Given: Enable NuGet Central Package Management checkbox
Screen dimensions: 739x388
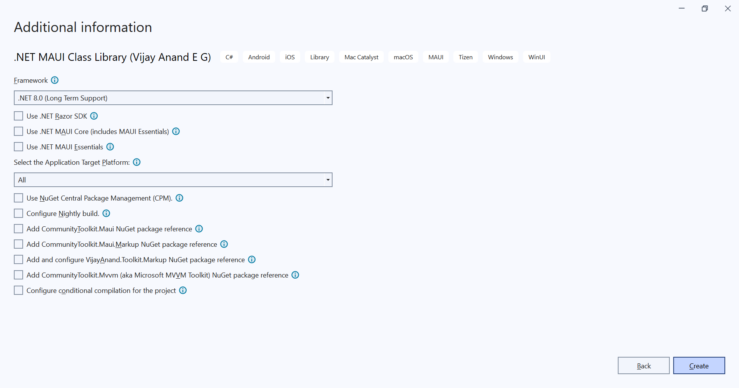Looking at the screenshot, I should tap(18, 198).
